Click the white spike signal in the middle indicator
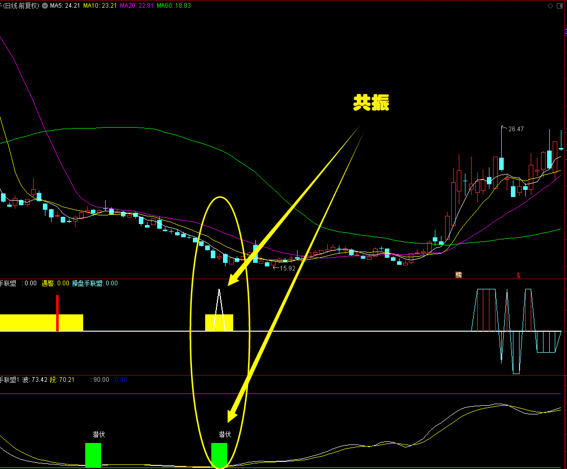Screen dimensions: 567x469 [x=219, y=310]
